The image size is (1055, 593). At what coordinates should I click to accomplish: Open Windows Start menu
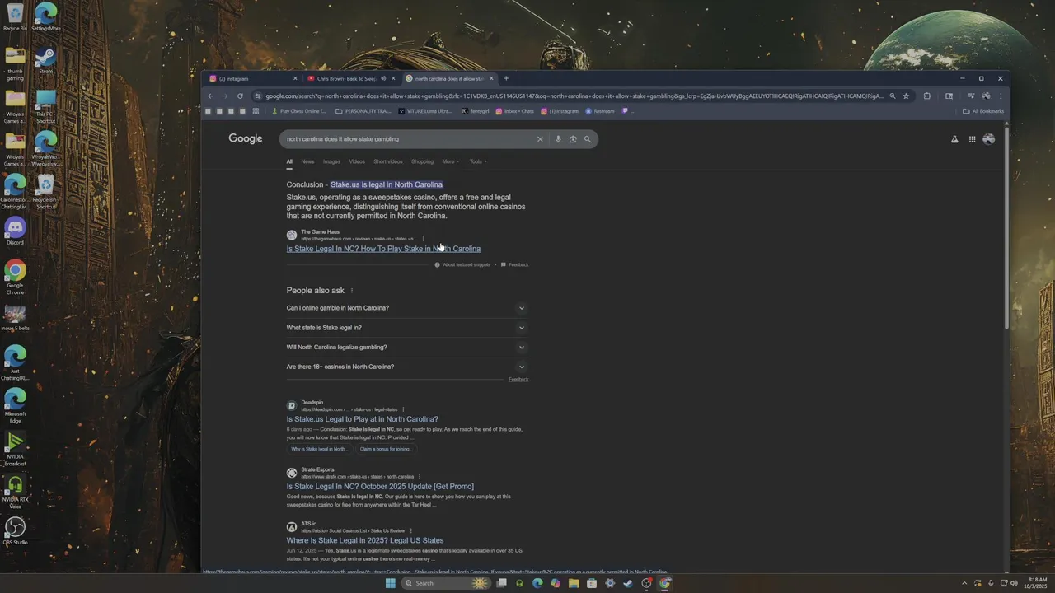[391, 583]
